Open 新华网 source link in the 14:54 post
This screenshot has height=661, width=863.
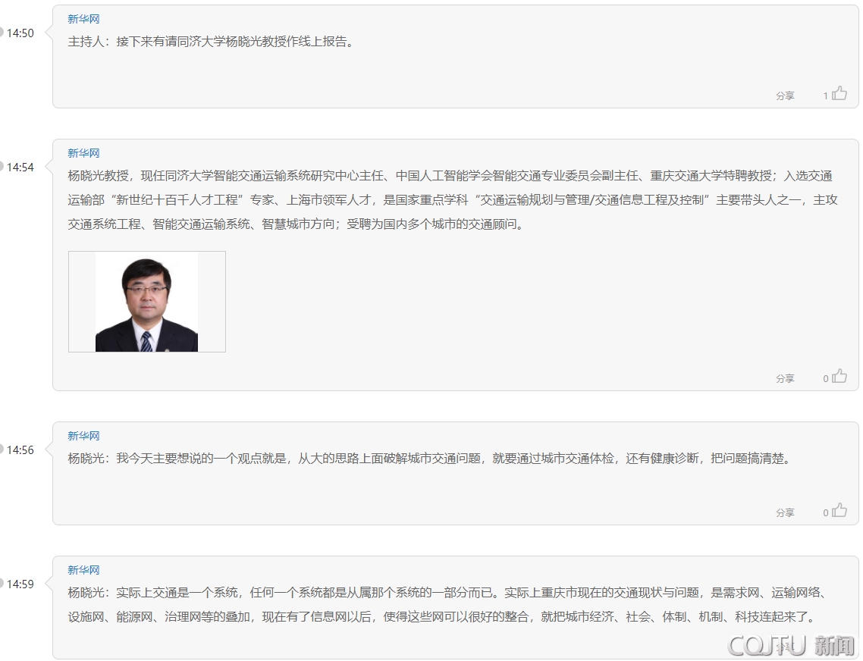point(83,153)
